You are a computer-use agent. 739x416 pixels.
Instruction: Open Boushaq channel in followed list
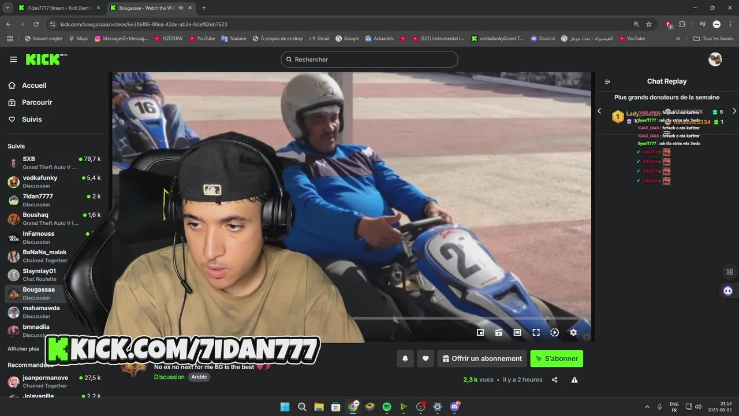pos(55,218)
